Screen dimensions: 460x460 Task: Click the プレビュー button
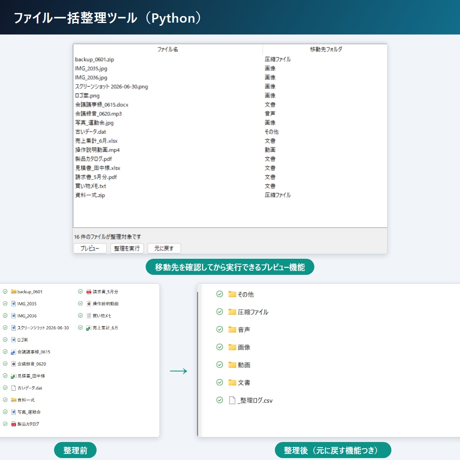click(x=90, y=248)
